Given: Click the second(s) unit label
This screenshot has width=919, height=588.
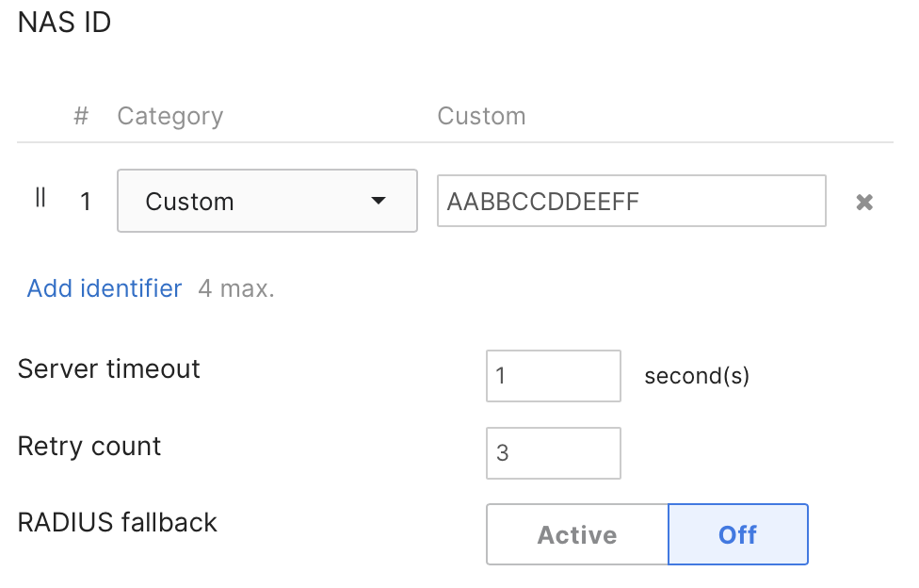Looking at the screenshot, I should point(697,376).
